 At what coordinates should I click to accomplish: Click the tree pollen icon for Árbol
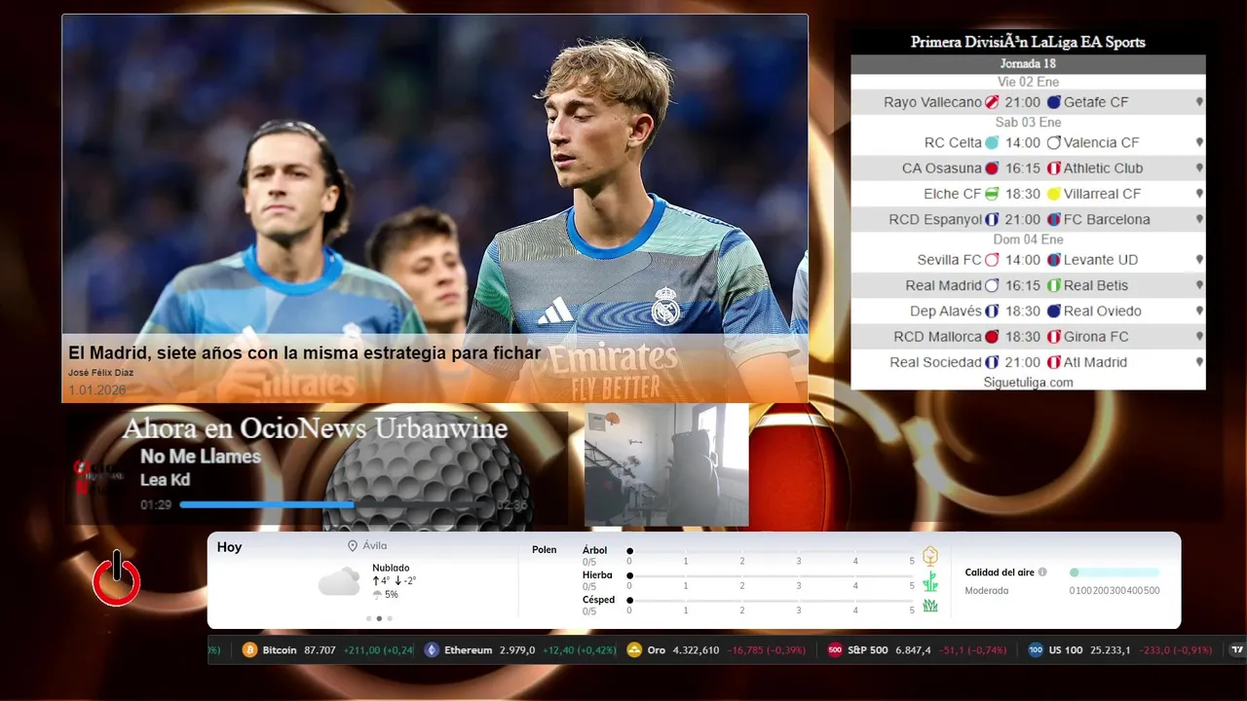tap(930, 556)
